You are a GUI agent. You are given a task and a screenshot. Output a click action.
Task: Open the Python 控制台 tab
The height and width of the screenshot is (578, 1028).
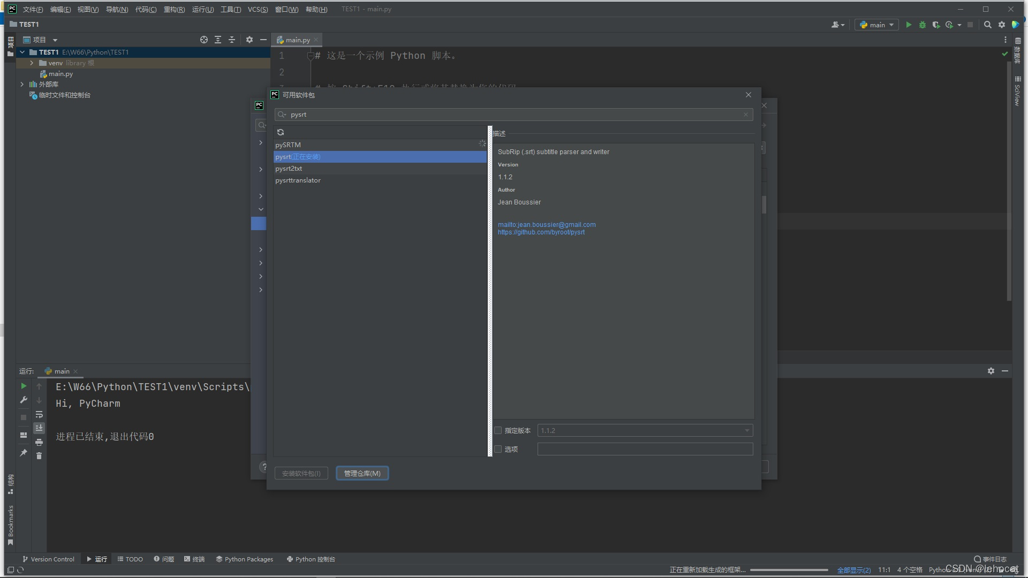[311, 559]
